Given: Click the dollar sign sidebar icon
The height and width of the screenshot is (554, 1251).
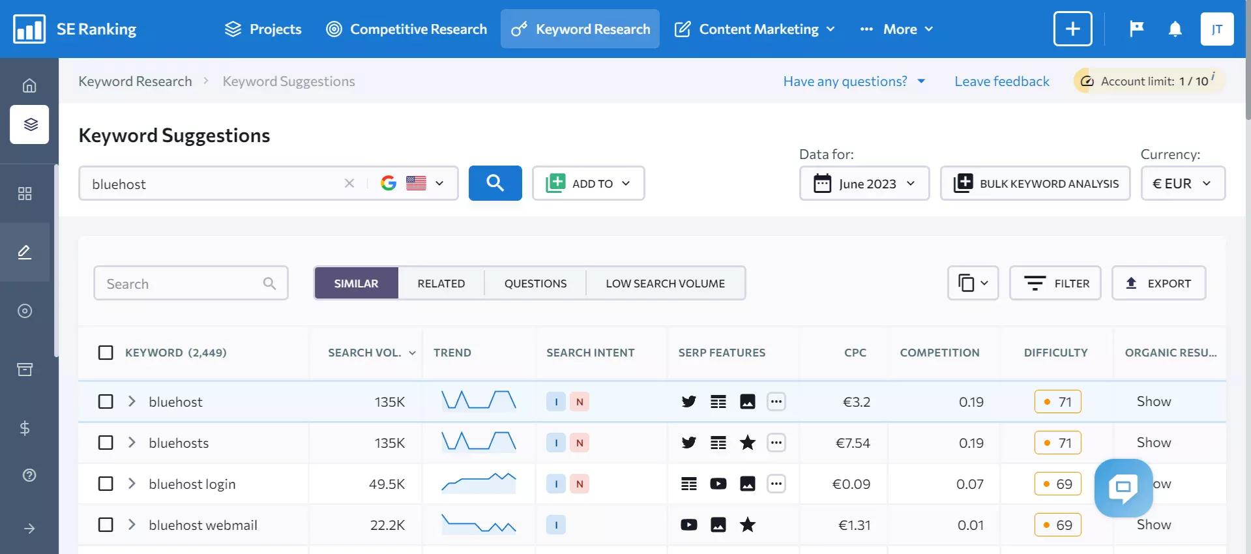Looking at the screenshot, I should coord(25,428).
